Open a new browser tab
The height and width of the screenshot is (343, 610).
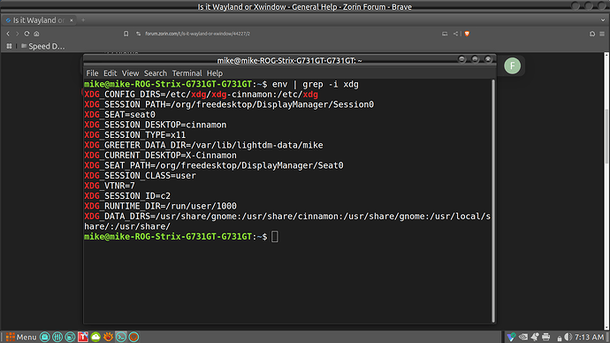83,19
